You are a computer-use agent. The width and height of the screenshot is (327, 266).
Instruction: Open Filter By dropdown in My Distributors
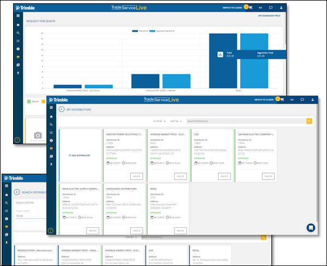[x=159, y=121]
